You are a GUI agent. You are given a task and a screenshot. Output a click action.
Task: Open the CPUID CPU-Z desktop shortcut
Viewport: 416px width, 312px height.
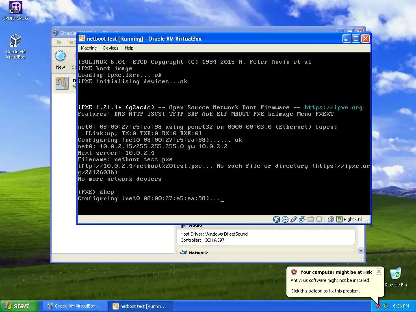click(16, 11)
